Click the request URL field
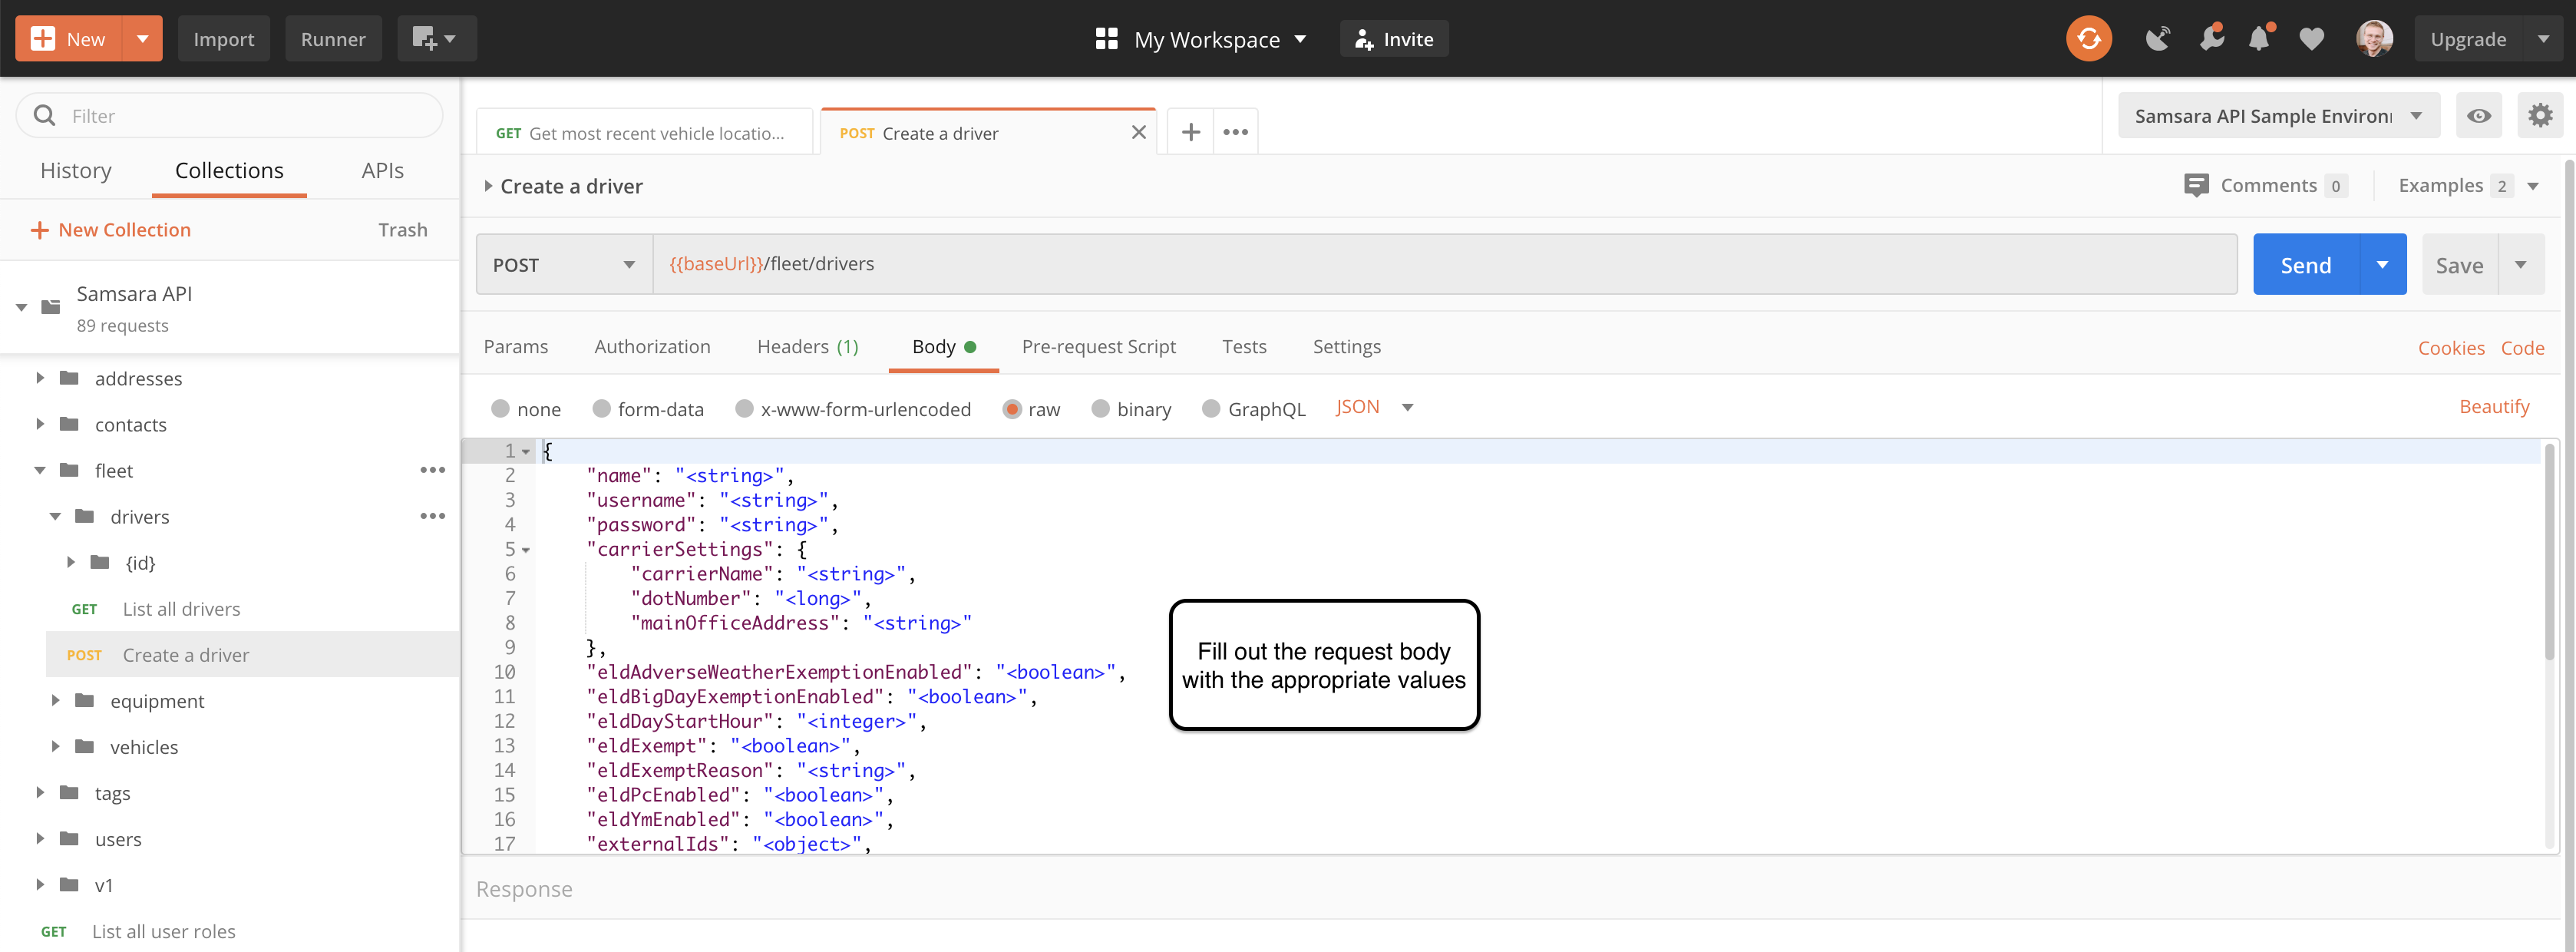The width and height of the screenshot is (2576, 952). 1444,264
